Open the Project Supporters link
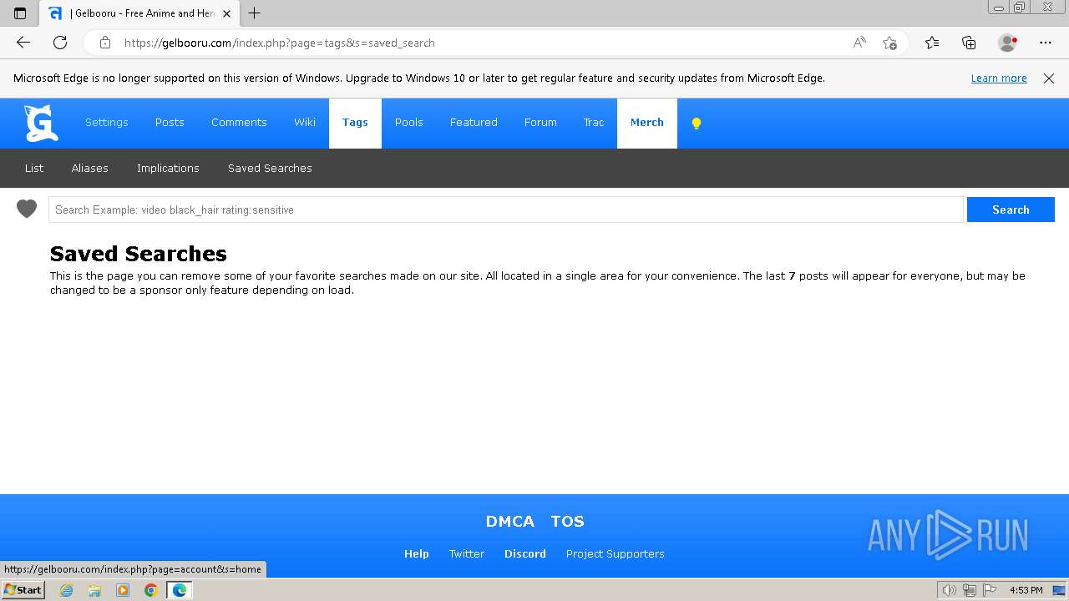This screenshot has width=1069, height=601. (x=616, y=554)
